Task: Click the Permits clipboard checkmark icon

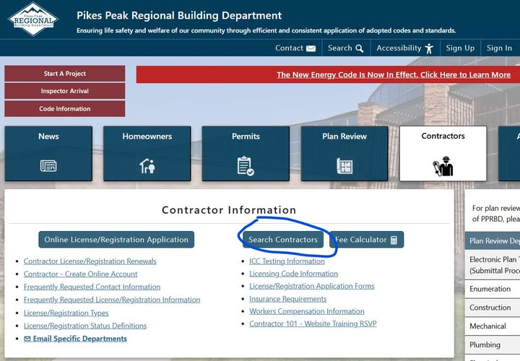Action: 246,166
